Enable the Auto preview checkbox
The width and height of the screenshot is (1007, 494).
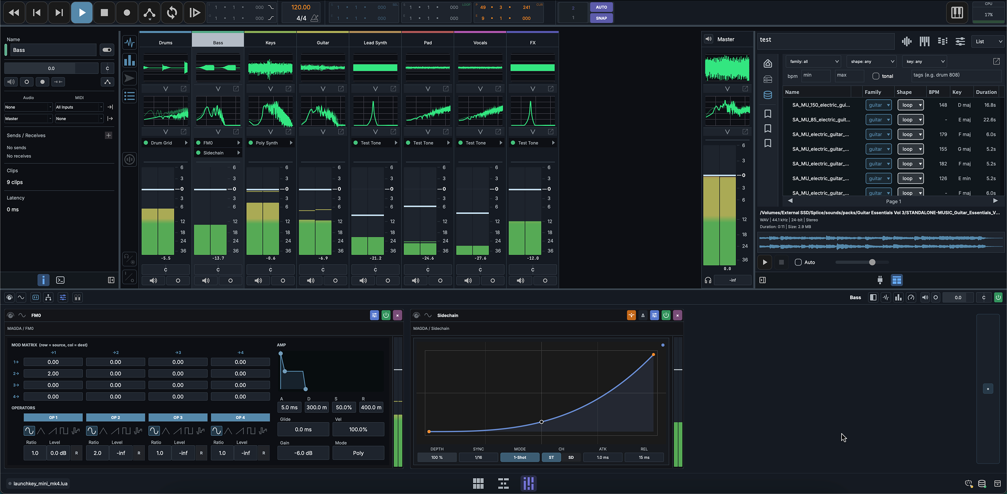click(x=798, y=262)
